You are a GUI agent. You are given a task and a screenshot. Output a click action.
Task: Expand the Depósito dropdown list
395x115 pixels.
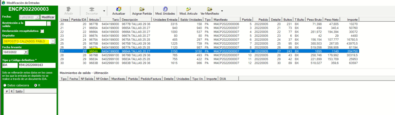53,41
